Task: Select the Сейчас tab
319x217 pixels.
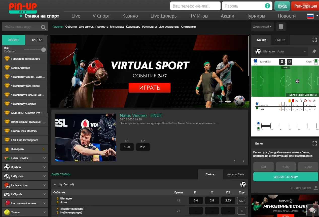Action: coord(210,174)
